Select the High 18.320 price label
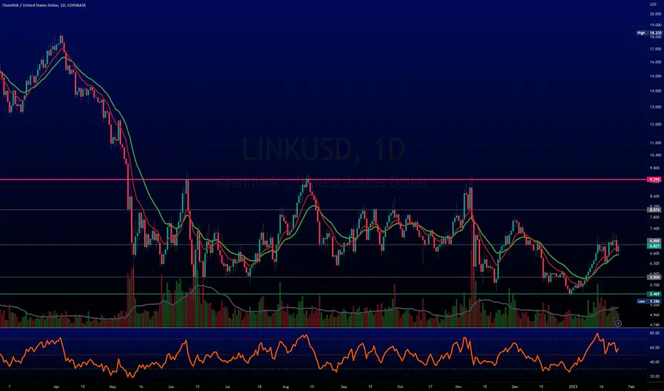This screenshot has height=391, width=664. [x=649, y=33]
